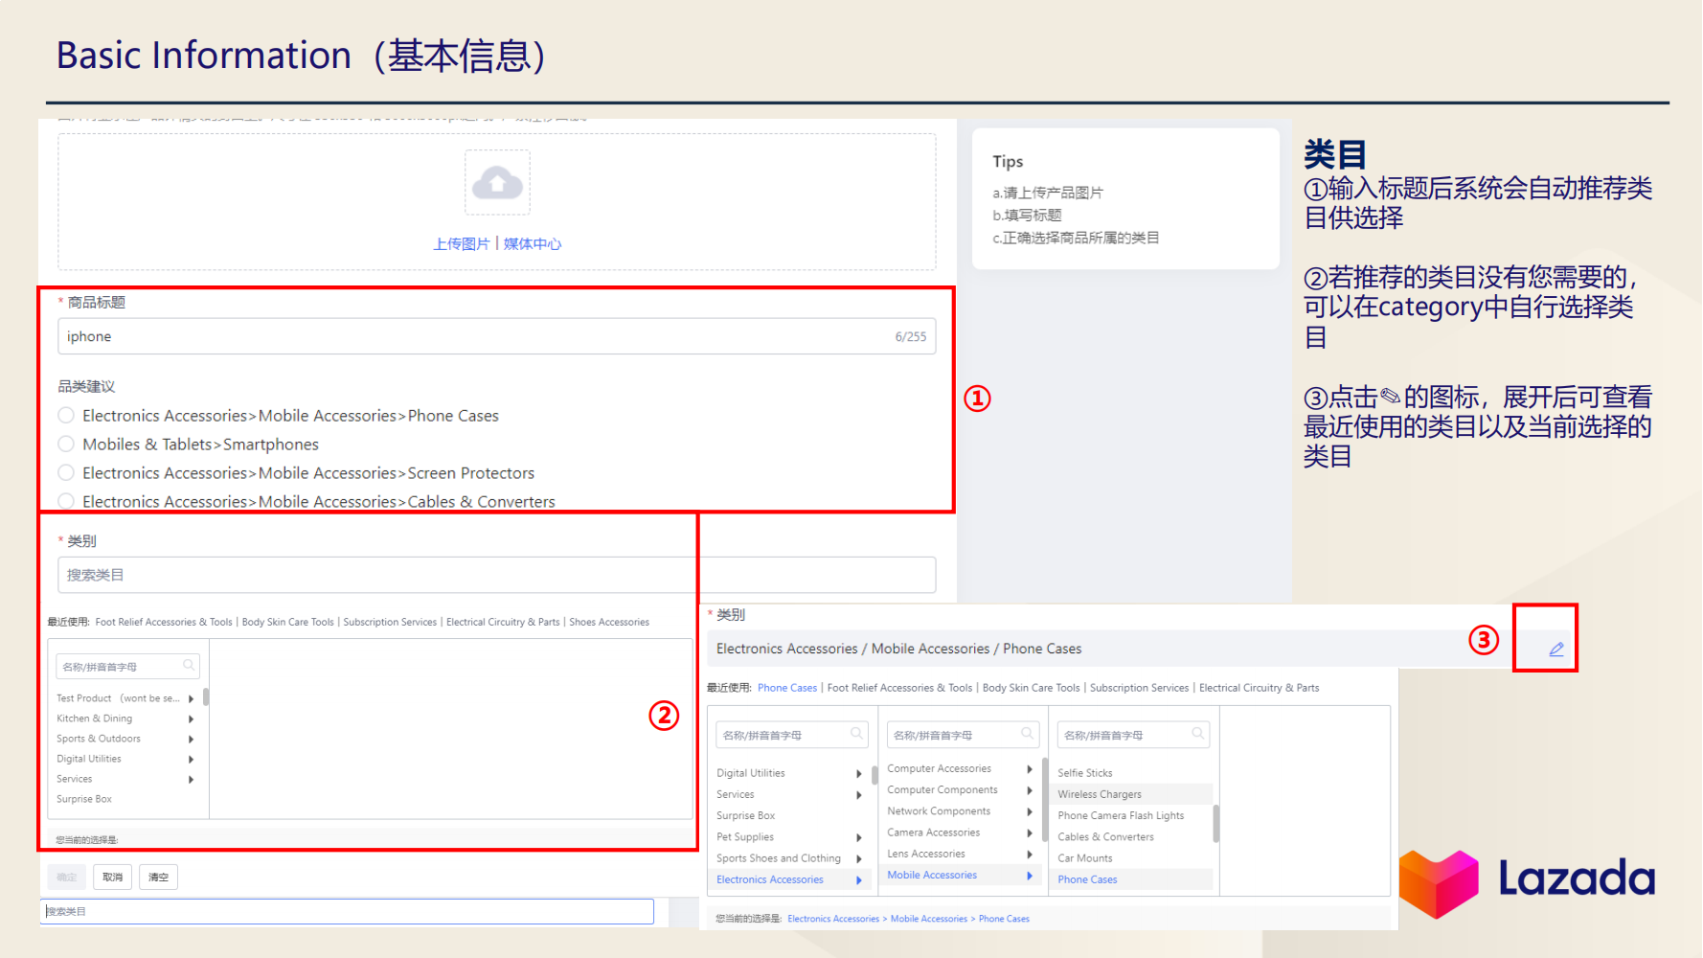Select Wireless Chargers in the third column
This screenshot has width=1703, height=958.
coord(1098,794)
